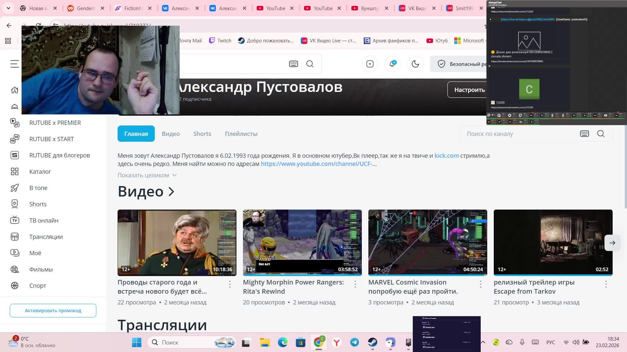Switch to the Shorts channel tab

tap(202, 134)
